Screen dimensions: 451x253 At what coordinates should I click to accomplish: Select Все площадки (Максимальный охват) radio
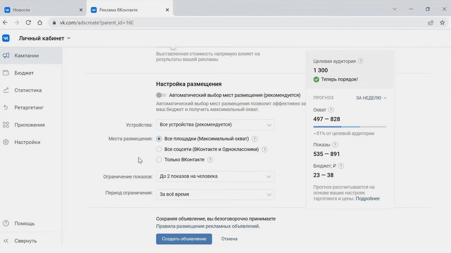click(x=159, y=139)
